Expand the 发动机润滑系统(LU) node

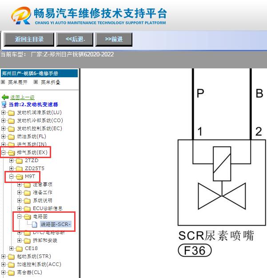tap(3, 112)
